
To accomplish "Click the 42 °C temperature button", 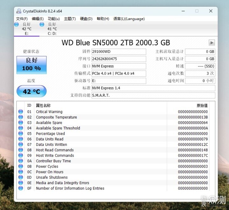I will click(31, 91).
